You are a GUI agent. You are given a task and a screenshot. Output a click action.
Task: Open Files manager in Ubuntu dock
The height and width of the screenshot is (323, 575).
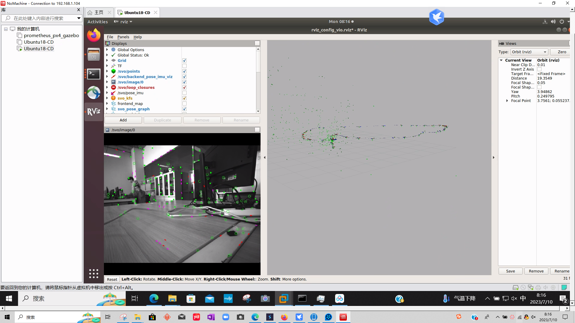coord(94,55)
